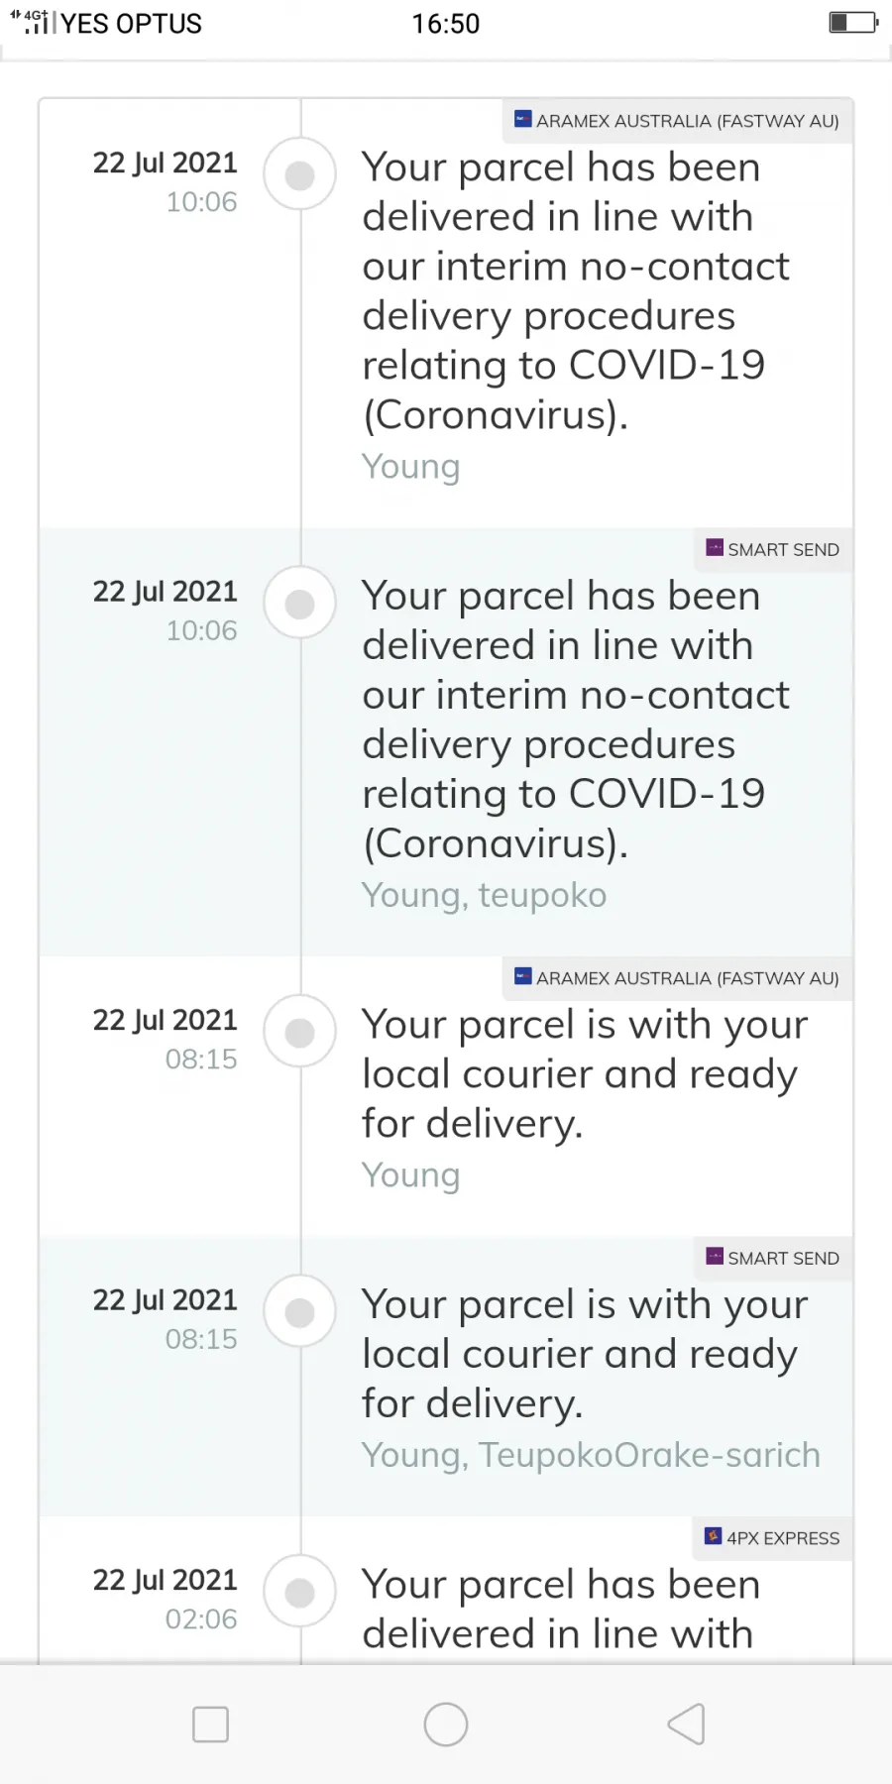Tap the battery indicator in status bar
Image resolution: width=892 pixels, height=1784 pixels.
[x=853, y=22]
